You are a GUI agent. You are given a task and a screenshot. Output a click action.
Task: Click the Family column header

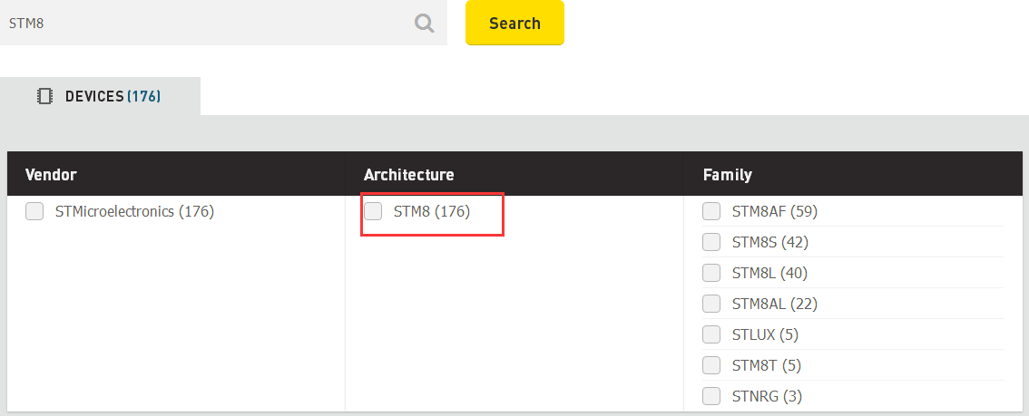(727, 174)
